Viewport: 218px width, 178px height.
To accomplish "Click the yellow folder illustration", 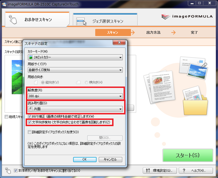I will pyautogui.click(x=195, y=106).
